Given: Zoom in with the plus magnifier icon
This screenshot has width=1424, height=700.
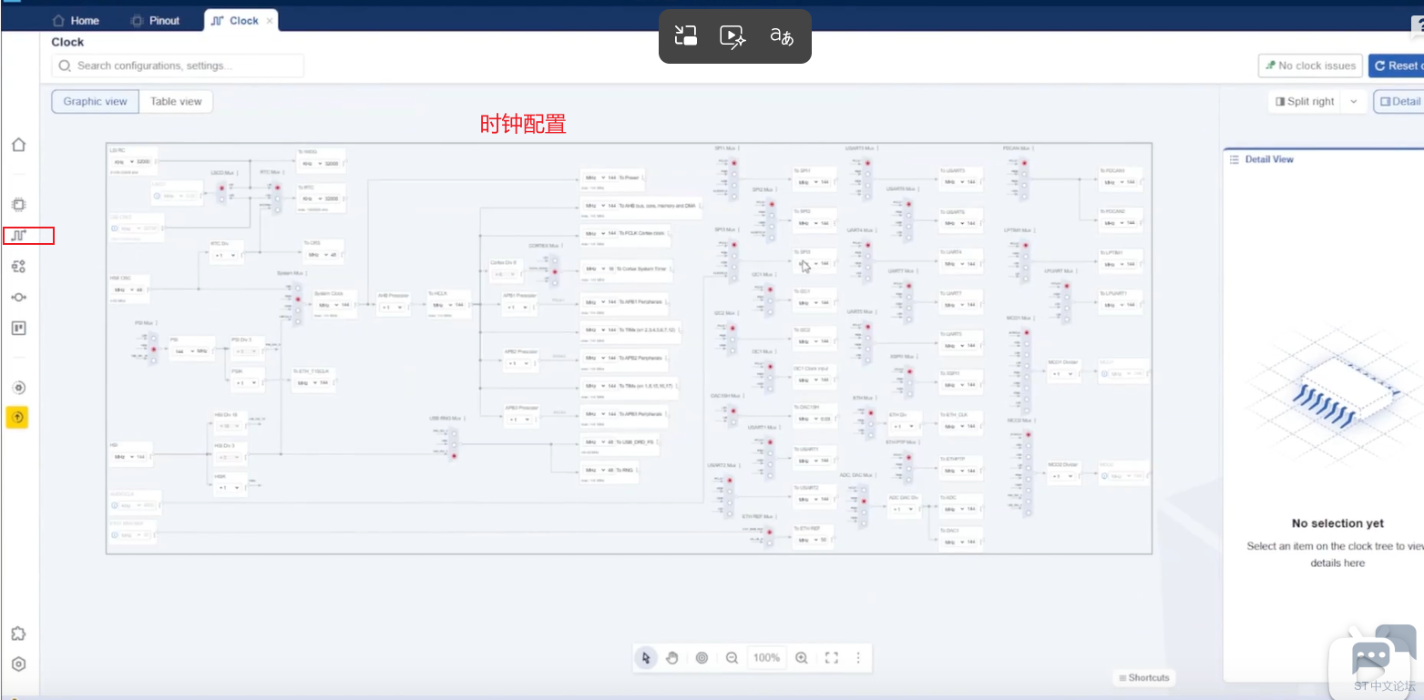Looking at the screenshot, I should [x=802, y=658].
